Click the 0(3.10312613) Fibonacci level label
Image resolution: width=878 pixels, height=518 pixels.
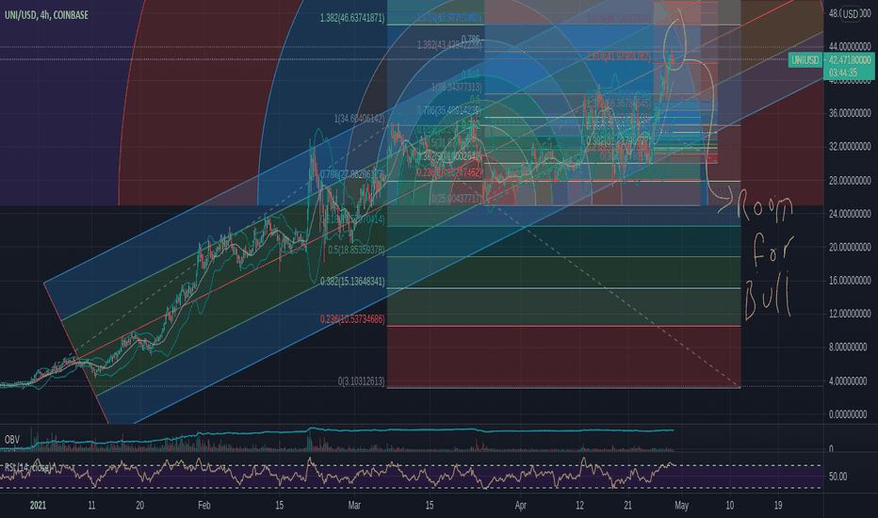point(361,380)
